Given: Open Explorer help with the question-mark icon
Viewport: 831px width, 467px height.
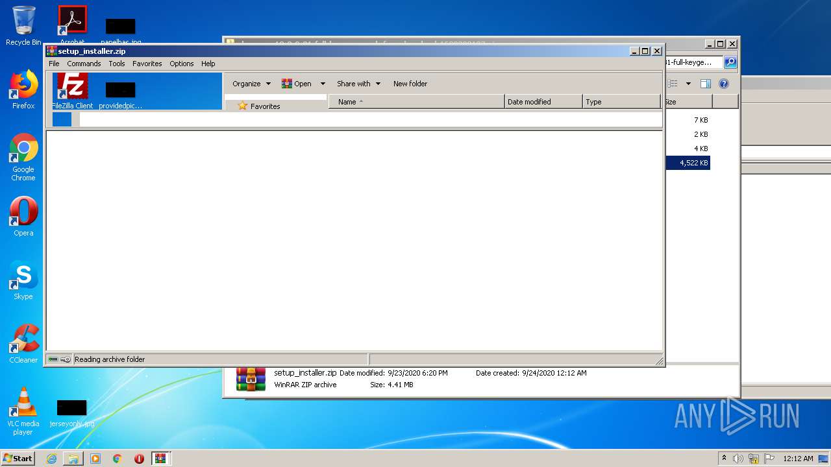Looking at the screenshot, I should click(724, 84).
